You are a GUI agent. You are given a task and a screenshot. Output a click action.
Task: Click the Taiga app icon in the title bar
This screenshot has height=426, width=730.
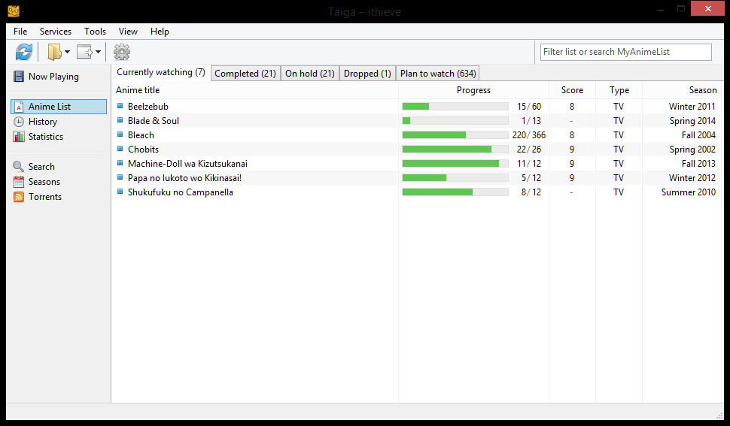point(14,11)
